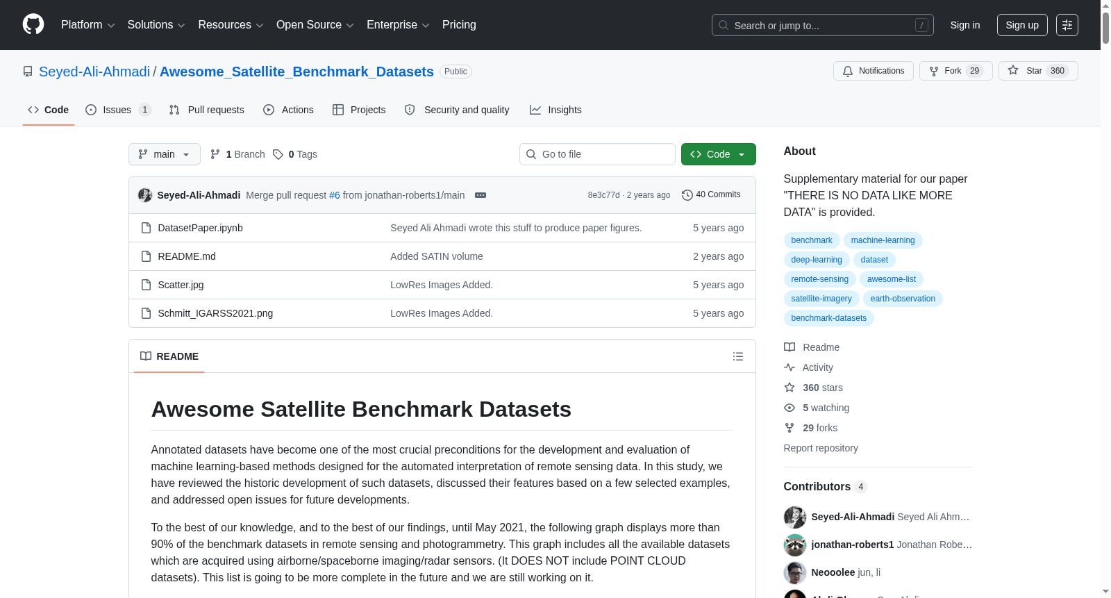
Task: Select the benchmark-datasets topic tag
Action: 829,318
